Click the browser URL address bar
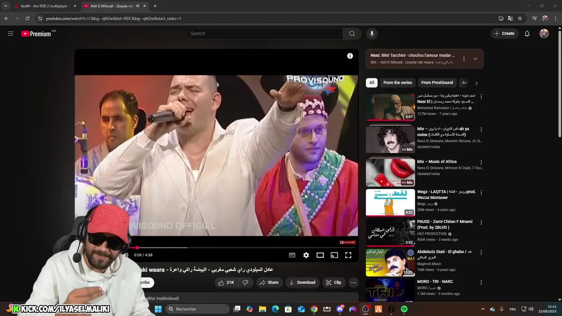 pyautogui.click(x=263, y=18)
